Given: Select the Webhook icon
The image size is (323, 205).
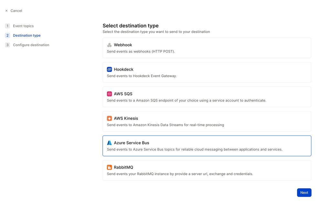Looking at the screenshot, I should [x=109, y=45].
